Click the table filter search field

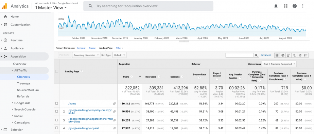pos(240,55)
